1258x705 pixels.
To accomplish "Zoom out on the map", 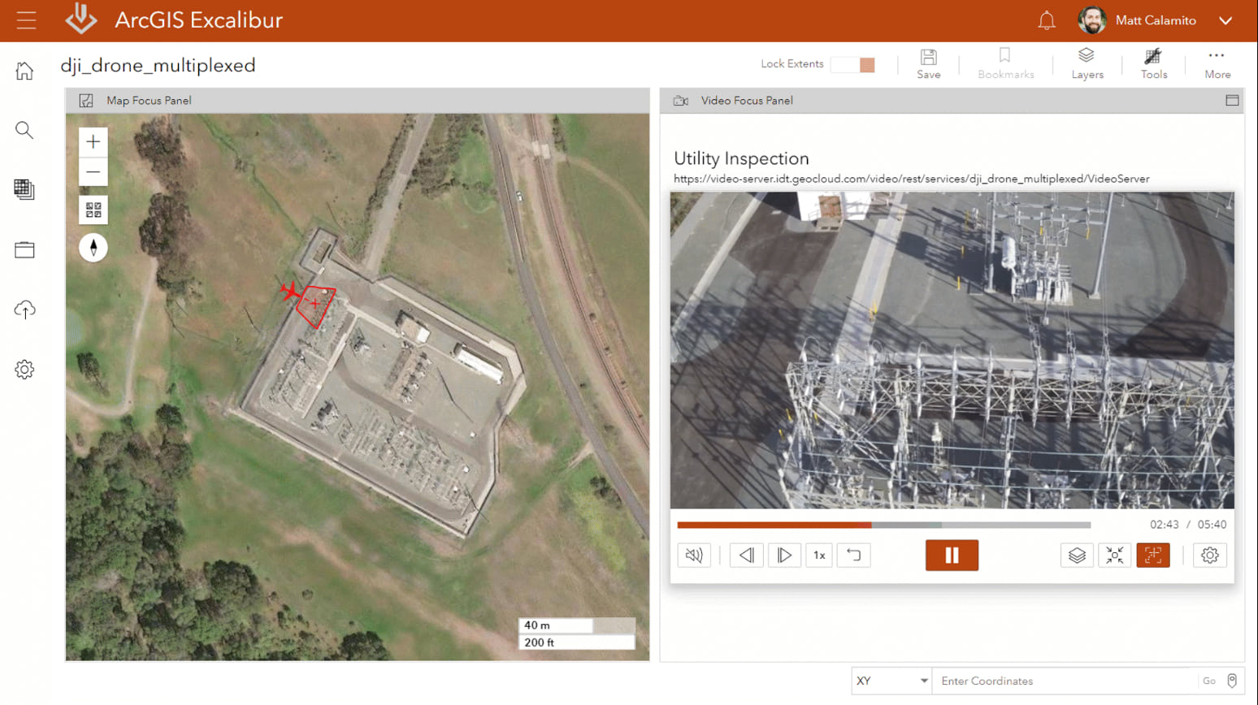I will (x=93, y=172).
